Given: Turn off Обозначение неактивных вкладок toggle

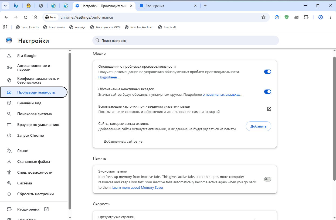Looking at the screenshot, I should (x=267, y=92).
